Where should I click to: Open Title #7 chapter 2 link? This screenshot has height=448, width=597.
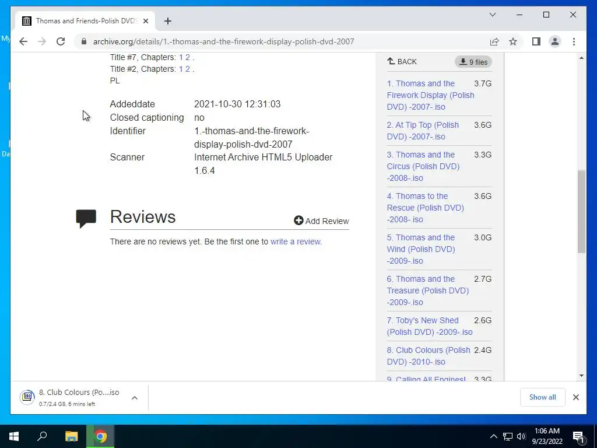tap(187, 57)
